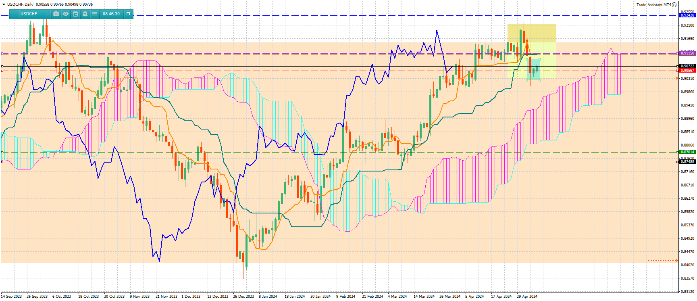Click the 21 Nov 2023 date label
697x301 pixels.
pyautogui.click(x=166, y=297)
